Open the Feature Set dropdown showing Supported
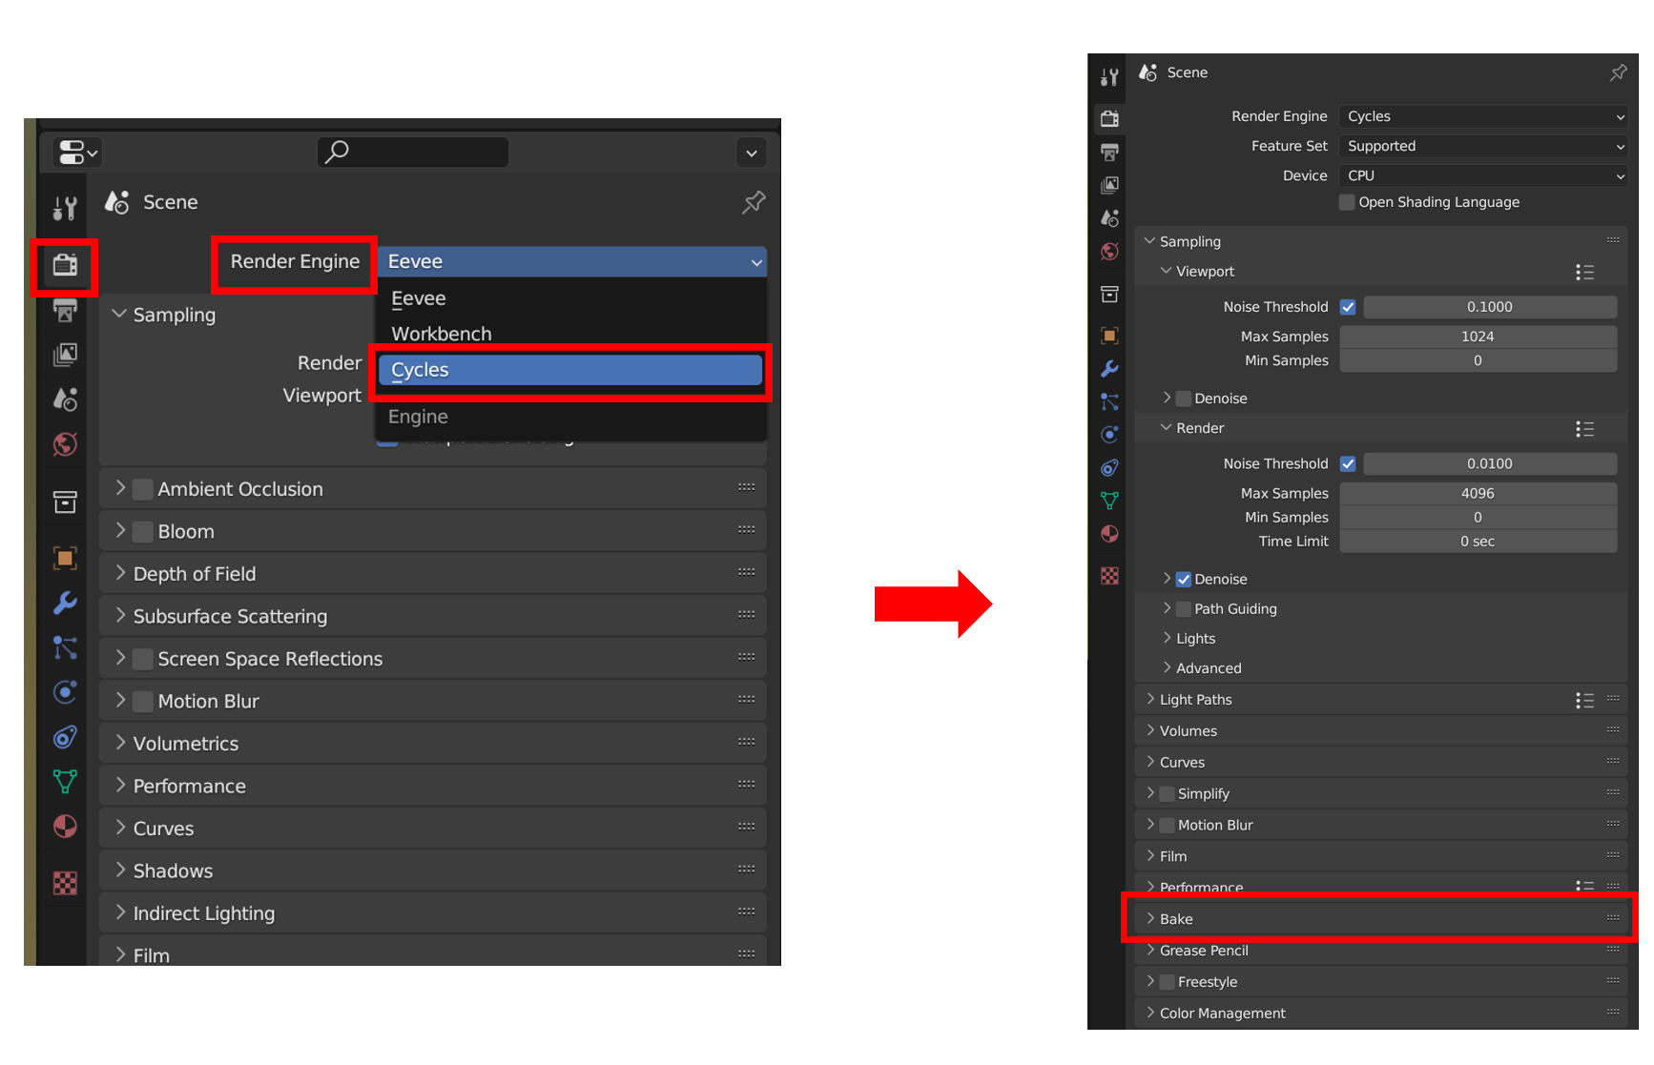 (x=1483, y=146)
